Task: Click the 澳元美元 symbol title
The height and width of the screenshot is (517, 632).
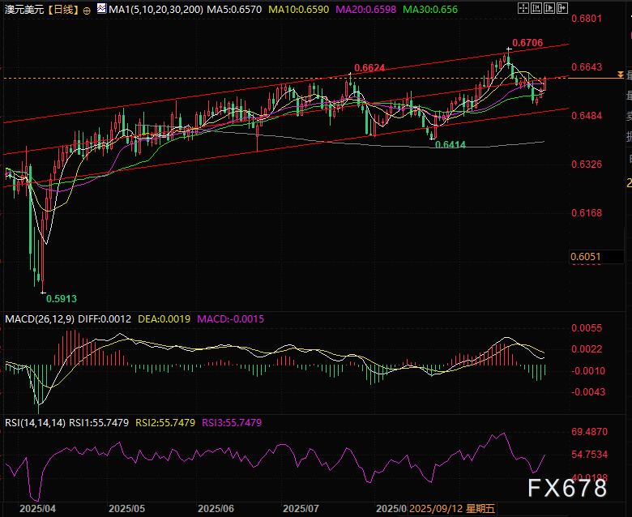Action: (23, 10)
